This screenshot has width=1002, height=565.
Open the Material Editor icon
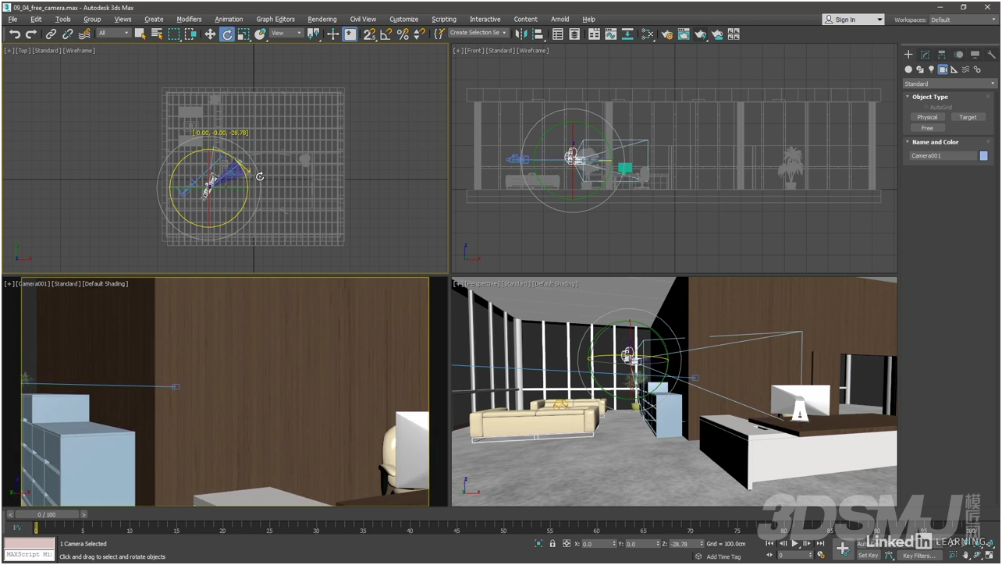click(648, 34)
